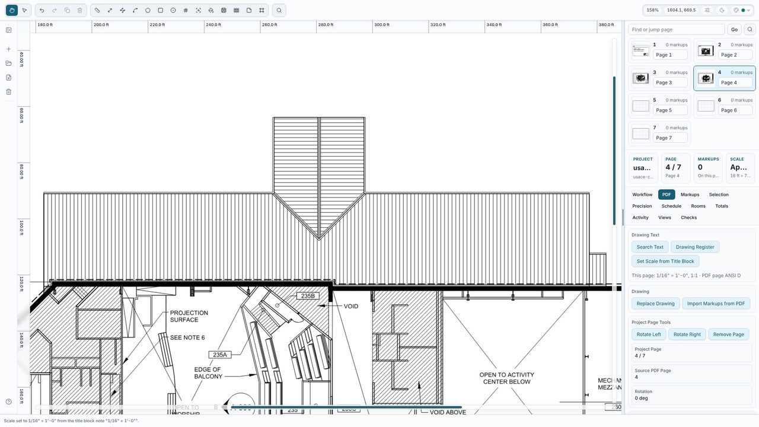Screen dimensions: 759x427
Task: Select the hash count tool
Action: click(186, 10)
